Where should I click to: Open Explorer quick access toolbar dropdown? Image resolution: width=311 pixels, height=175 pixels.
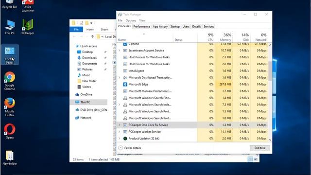click(91, 23)
